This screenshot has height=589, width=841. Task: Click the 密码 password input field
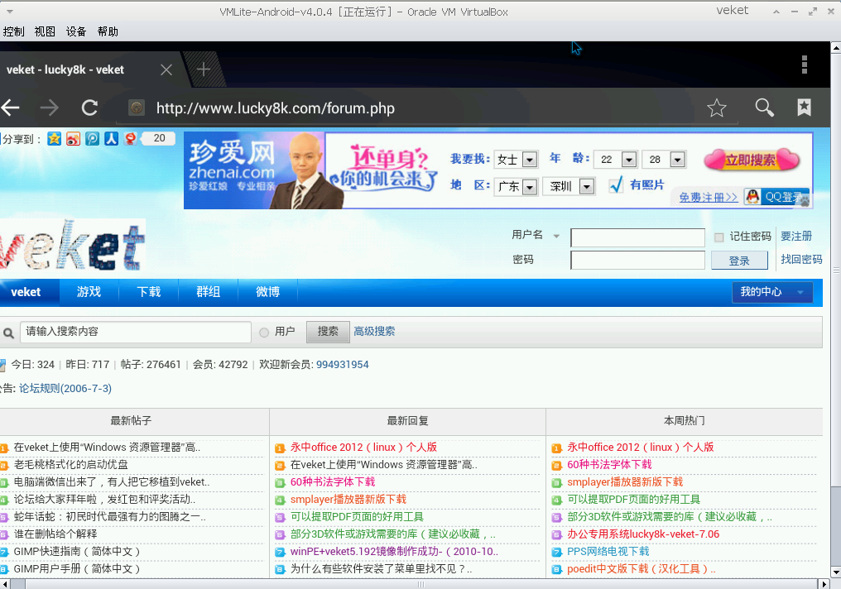[x=637, y=260]
